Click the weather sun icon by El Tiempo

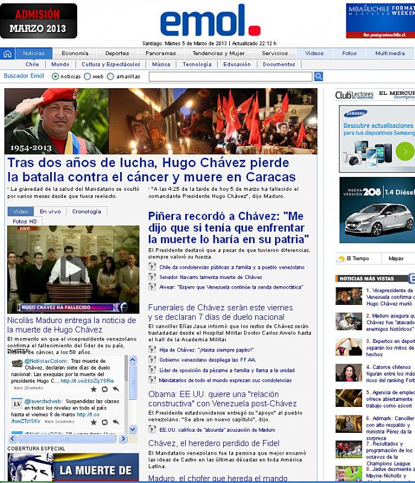(340, 259)
